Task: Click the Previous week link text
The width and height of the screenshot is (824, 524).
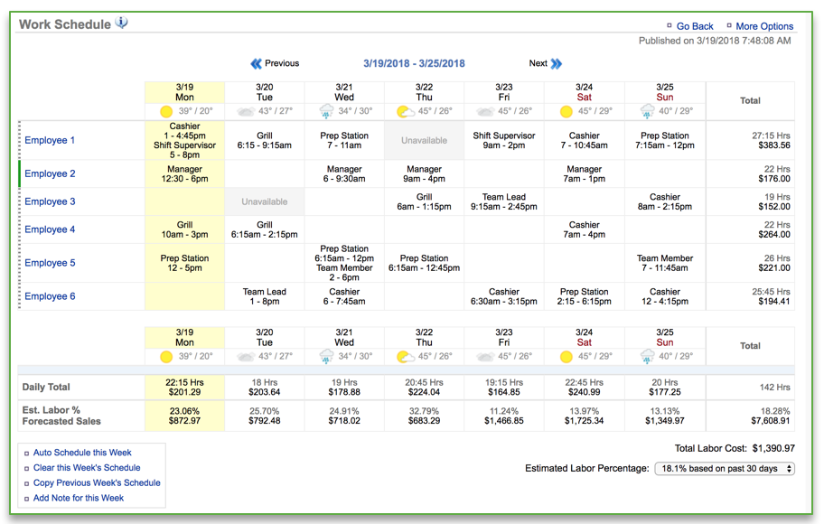Action: [x=282, y=63]
